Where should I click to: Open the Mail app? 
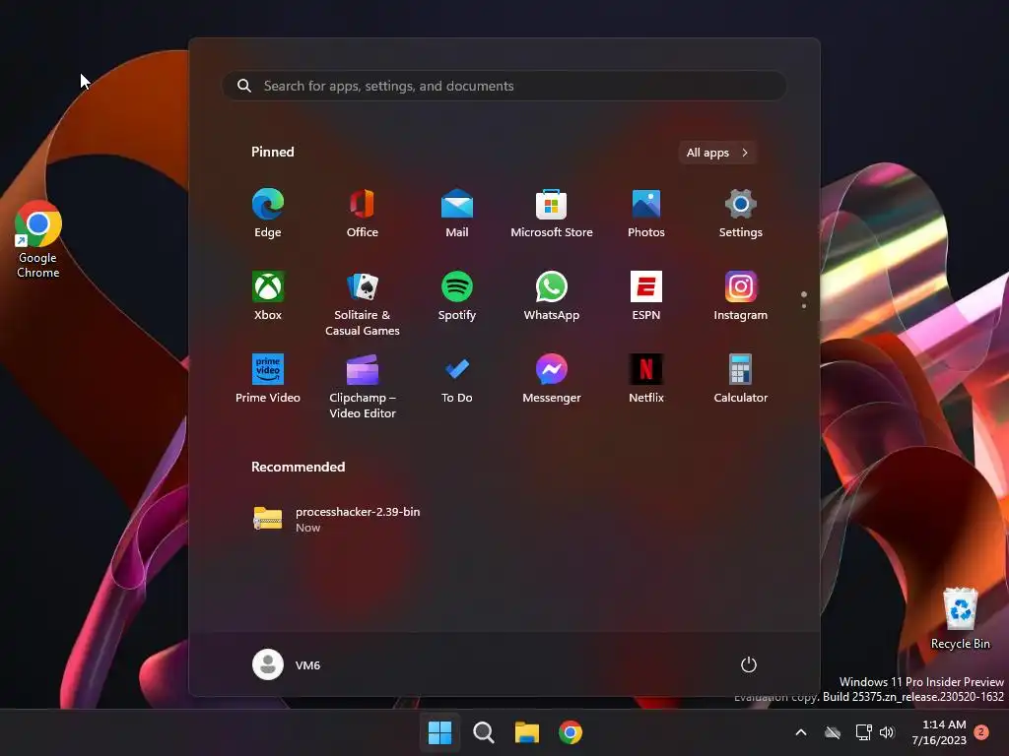point(457,214)
